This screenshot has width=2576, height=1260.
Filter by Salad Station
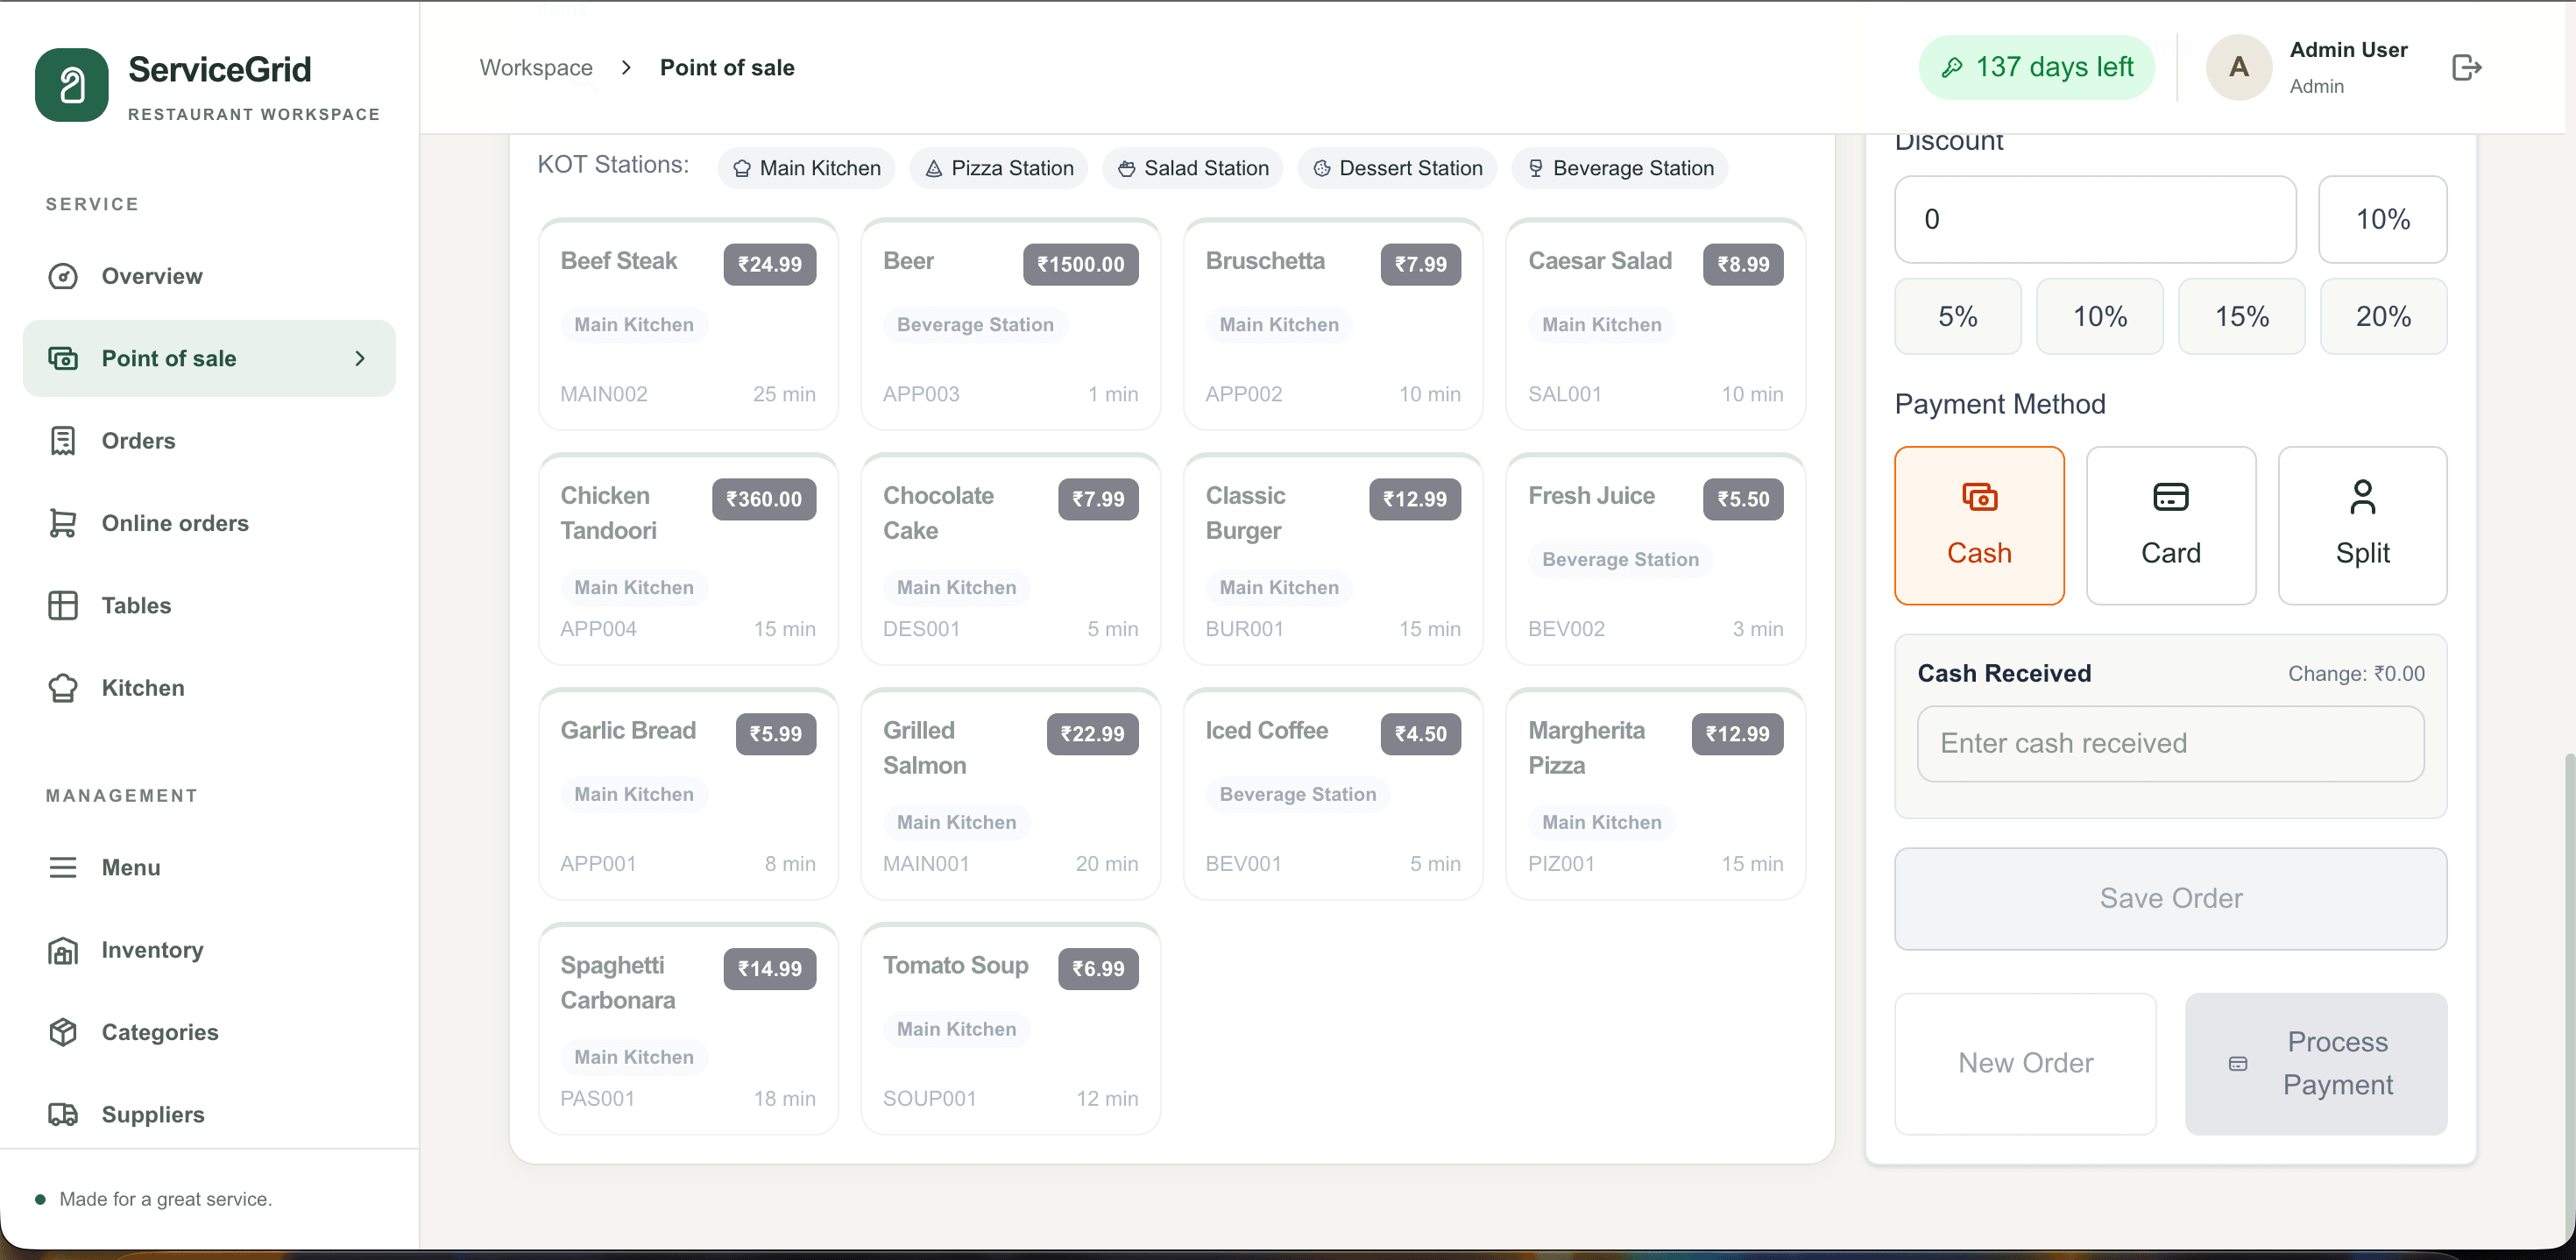pyautogui.click(x=1192, y=168)
